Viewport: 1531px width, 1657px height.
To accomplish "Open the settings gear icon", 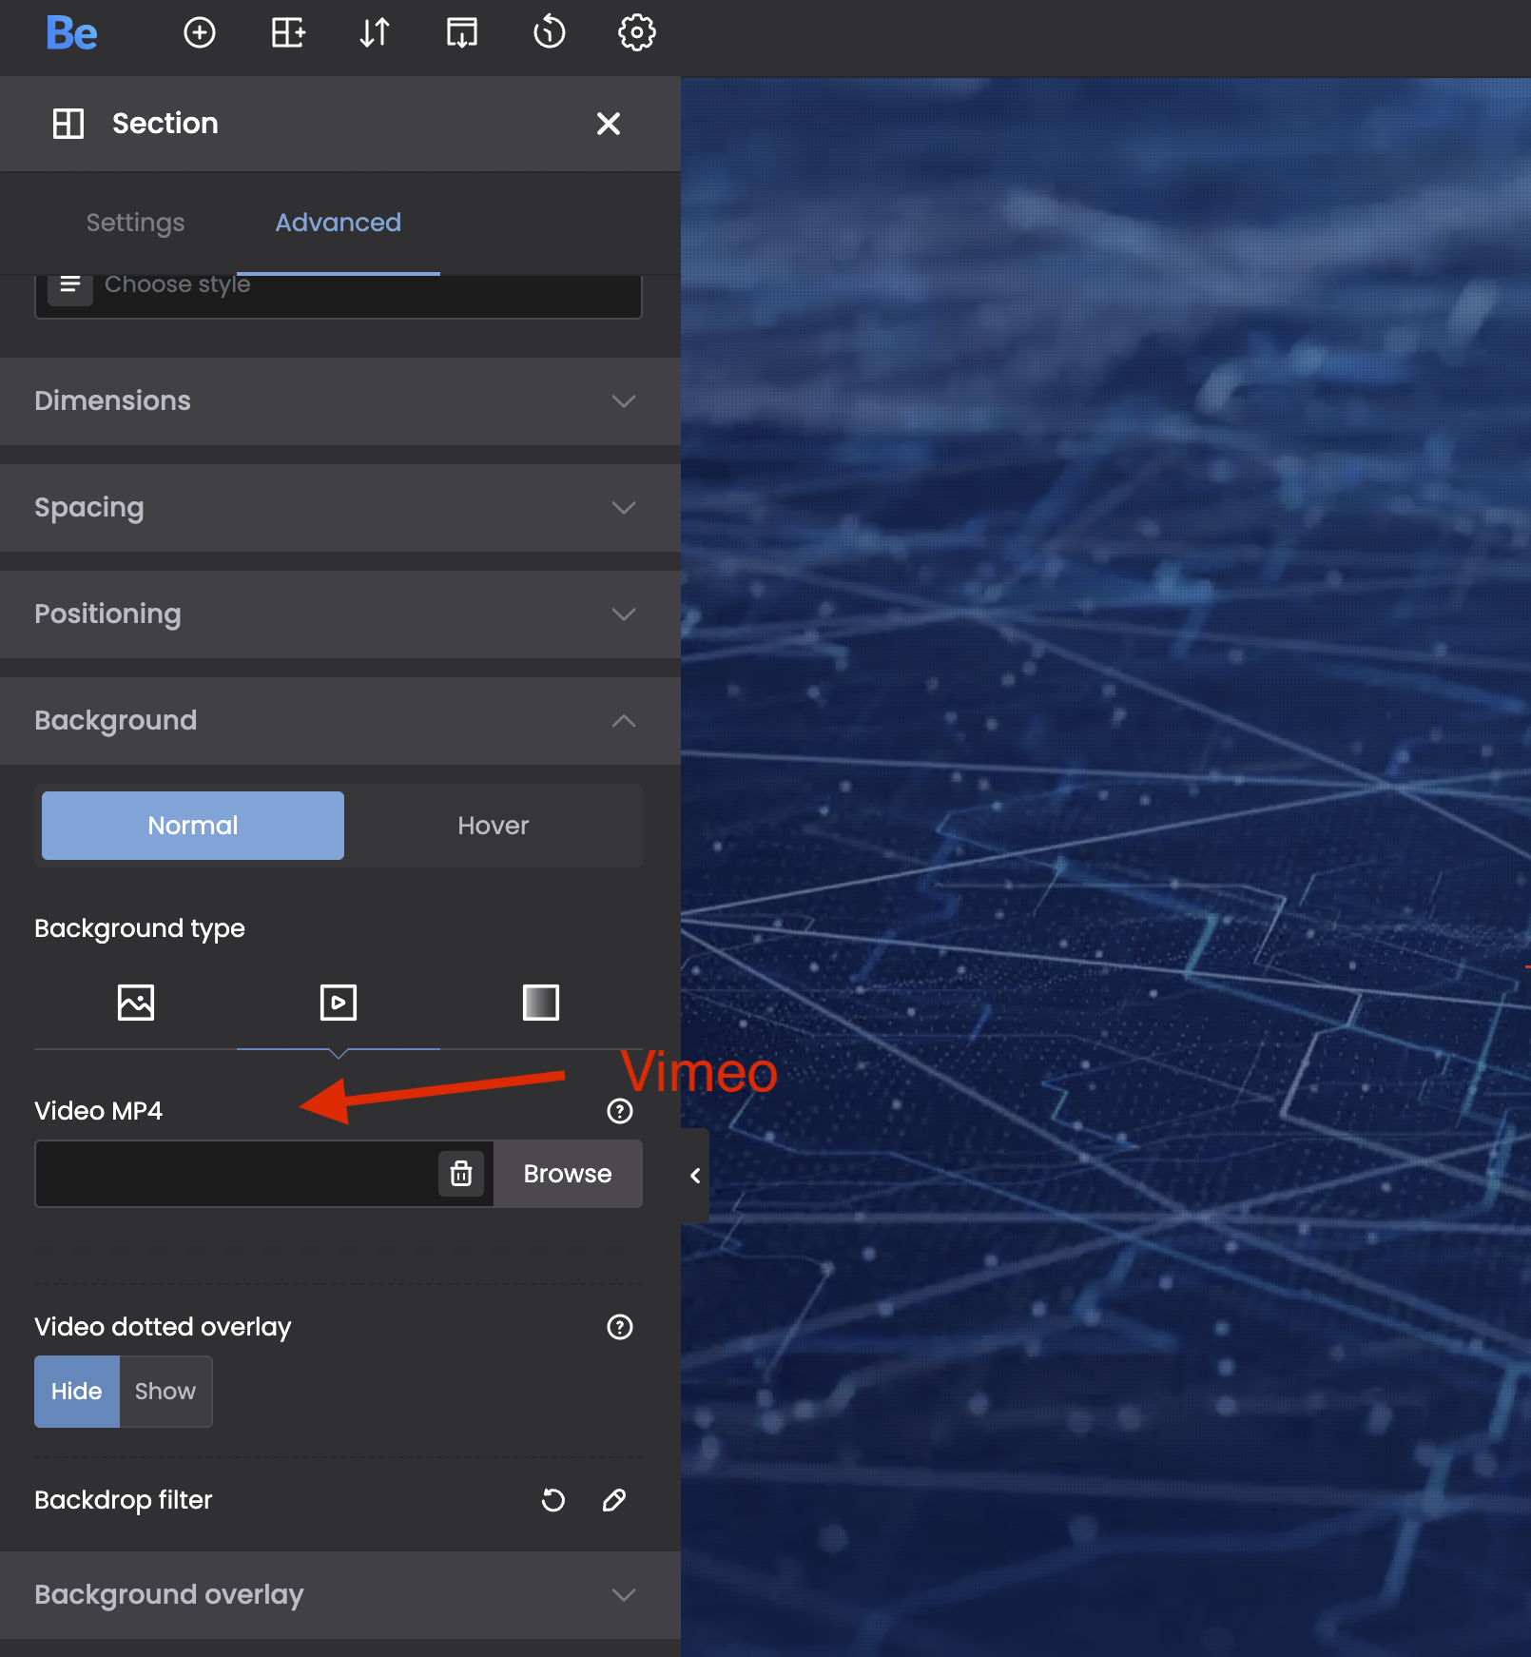I will 636,33.
